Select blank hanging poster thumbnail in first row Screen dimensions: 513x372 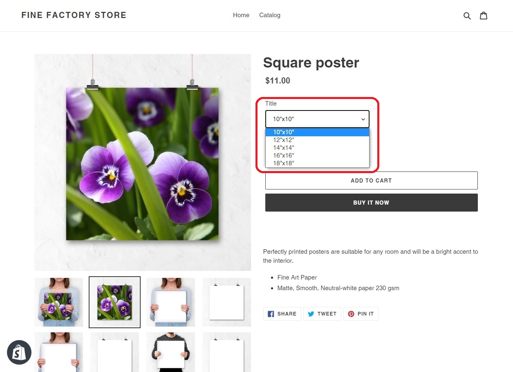[x=226, y=302]
